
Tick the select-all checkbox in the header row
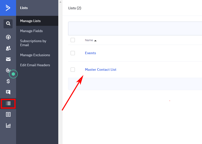73,40
